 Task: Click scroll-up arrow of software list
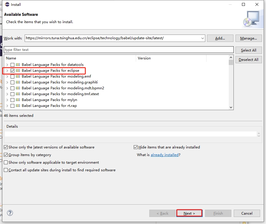(x=231, y=58)
